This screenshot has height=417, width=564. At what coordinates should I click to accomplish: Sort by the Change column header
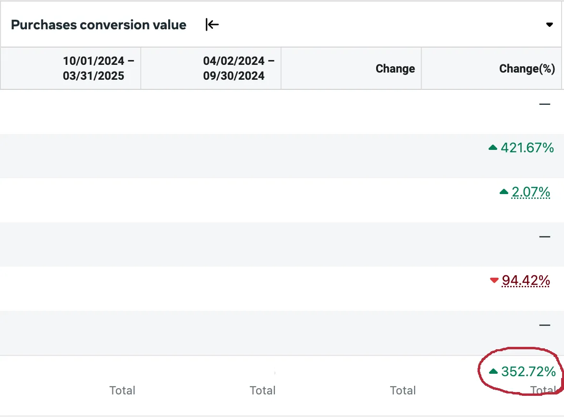pos(395,69)
